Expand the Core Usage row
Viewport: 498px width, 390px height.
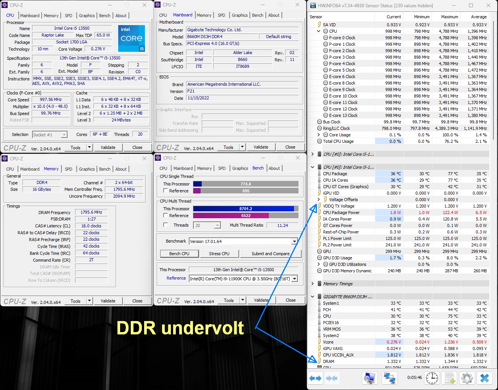tap(319, 135)
